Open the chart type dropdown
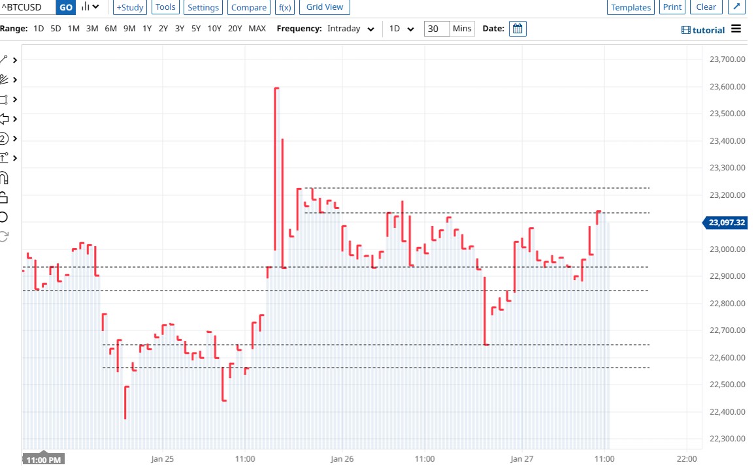This screenshot has height=476, width=756. pos(90,7)
